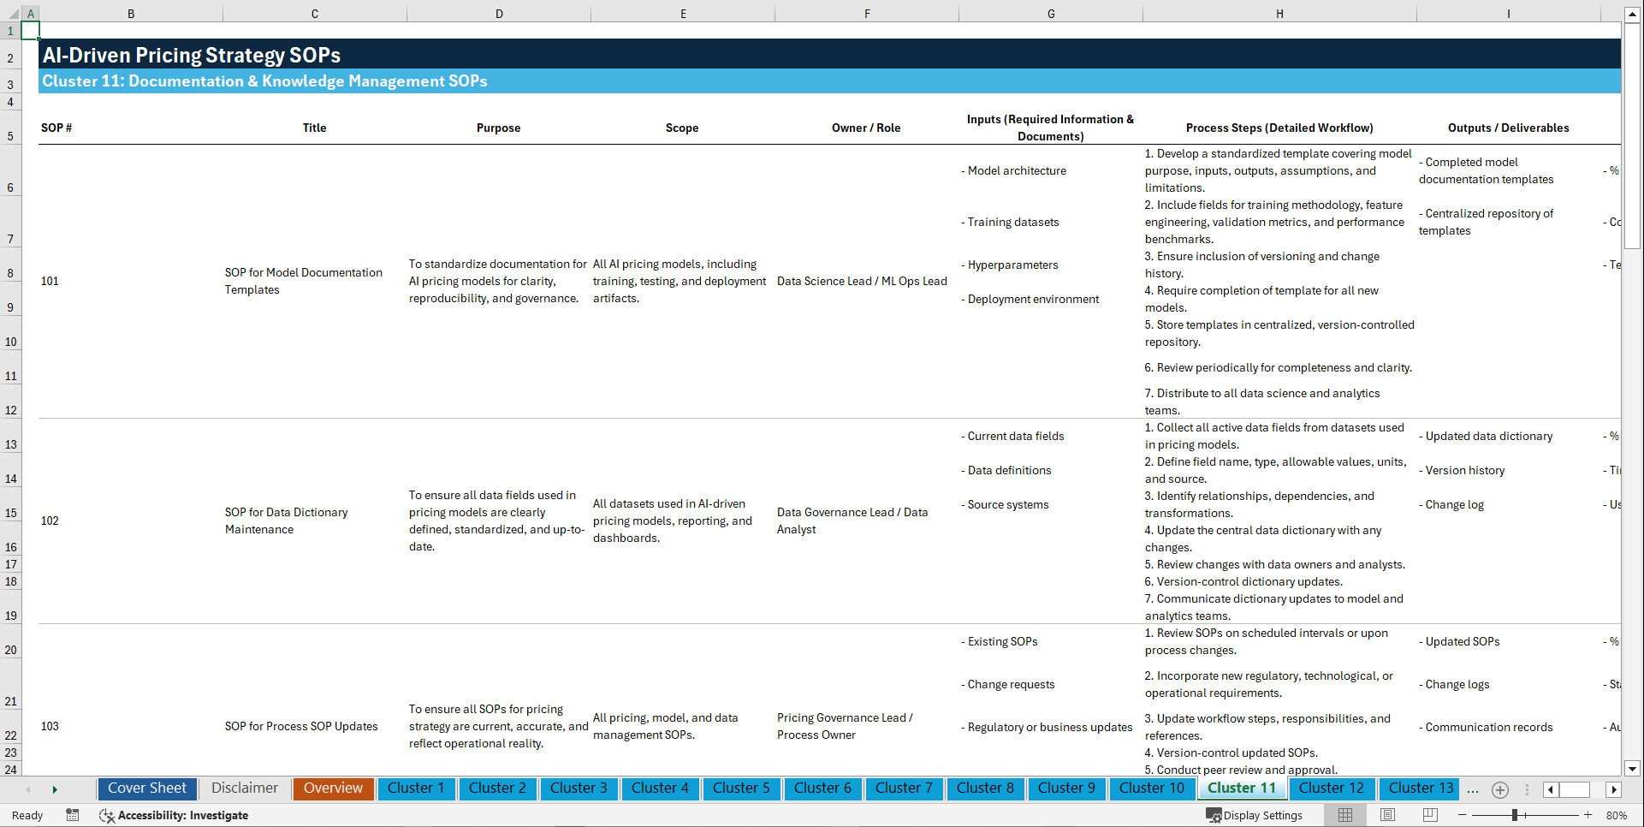1644x827 pixels.
Task: Zoom out using the minus control
Action: click(x=1462, y=815)
